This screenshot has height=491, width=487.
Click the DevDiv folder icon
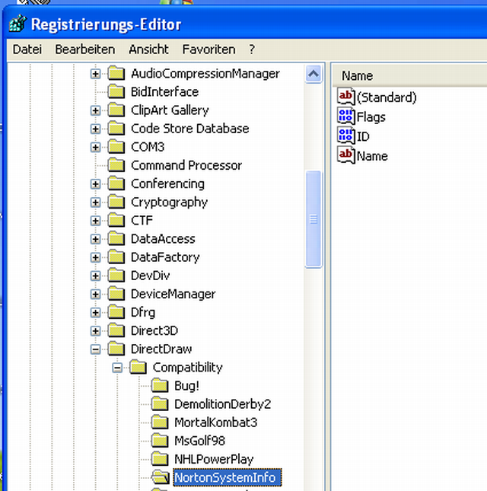[116, 276]
